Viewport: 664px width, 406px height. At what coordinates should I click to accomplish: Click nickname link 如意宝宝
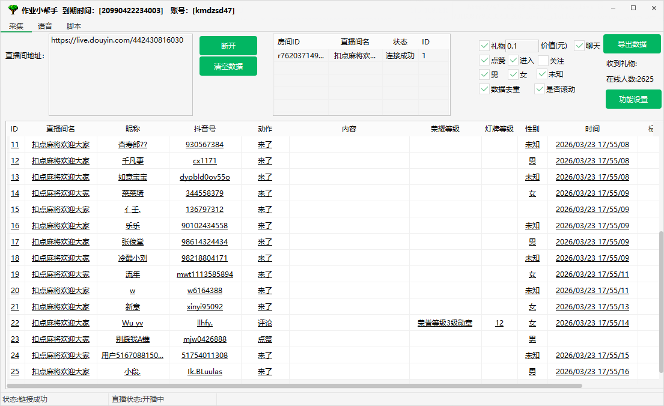coord(133,177)
